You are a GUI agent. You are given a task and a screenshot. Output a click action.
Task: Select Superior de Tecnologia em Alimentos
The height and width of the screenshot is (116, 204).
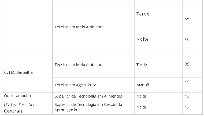(88, 96)
